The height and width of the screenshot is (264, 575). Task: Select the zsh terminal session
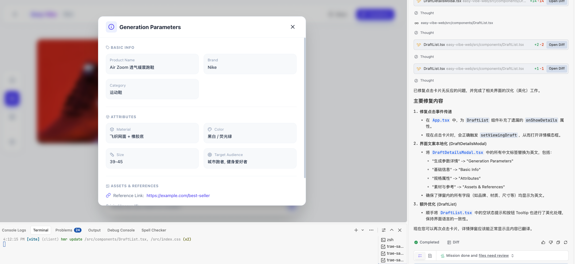tap(390, 240)
